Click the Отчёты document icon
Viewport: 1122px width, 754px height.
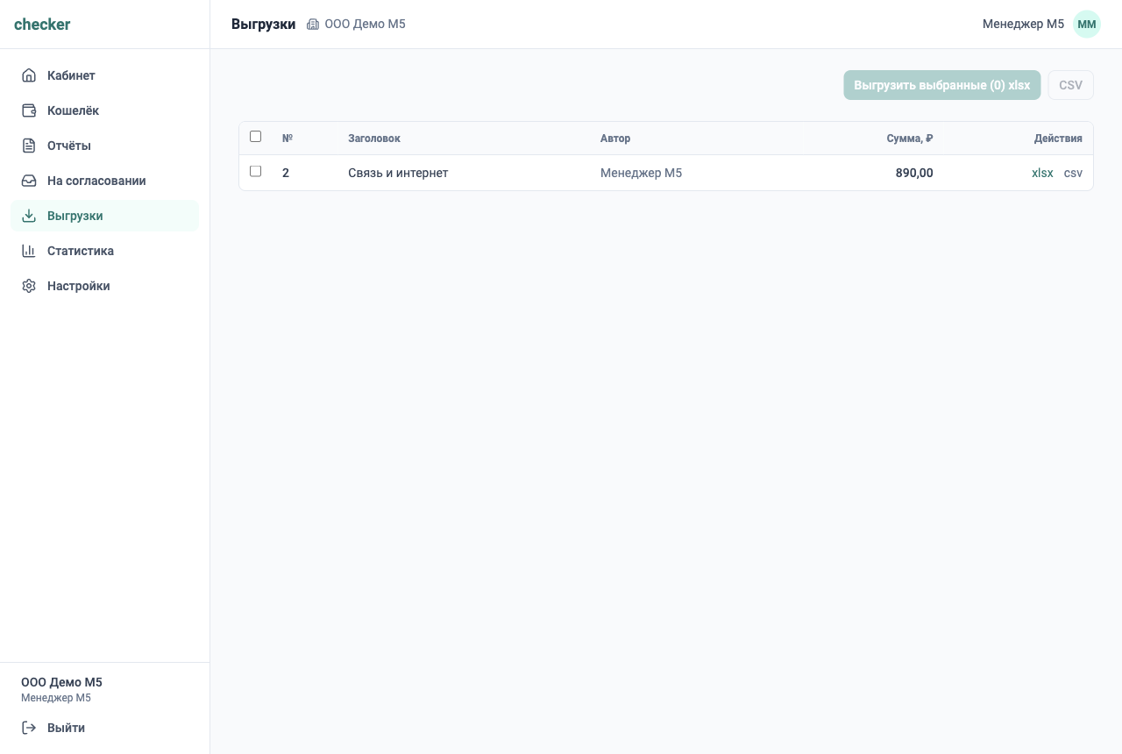(29, 146)
